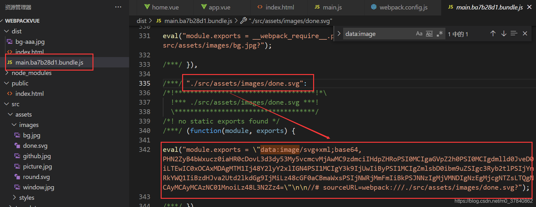Click image file icon beside bg.jpg

[17, 135]
